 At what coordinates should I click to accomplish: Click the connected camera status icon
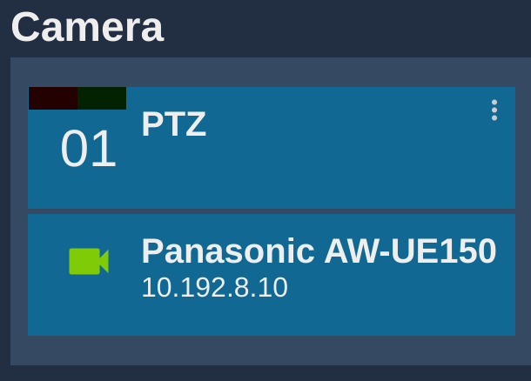point(89,261)
